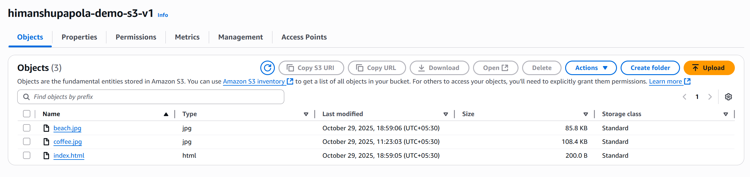This screenshot has width=750, height=177.
Task: Toggle the select-all objects header checkbox
Action: (x=27, y=114)
